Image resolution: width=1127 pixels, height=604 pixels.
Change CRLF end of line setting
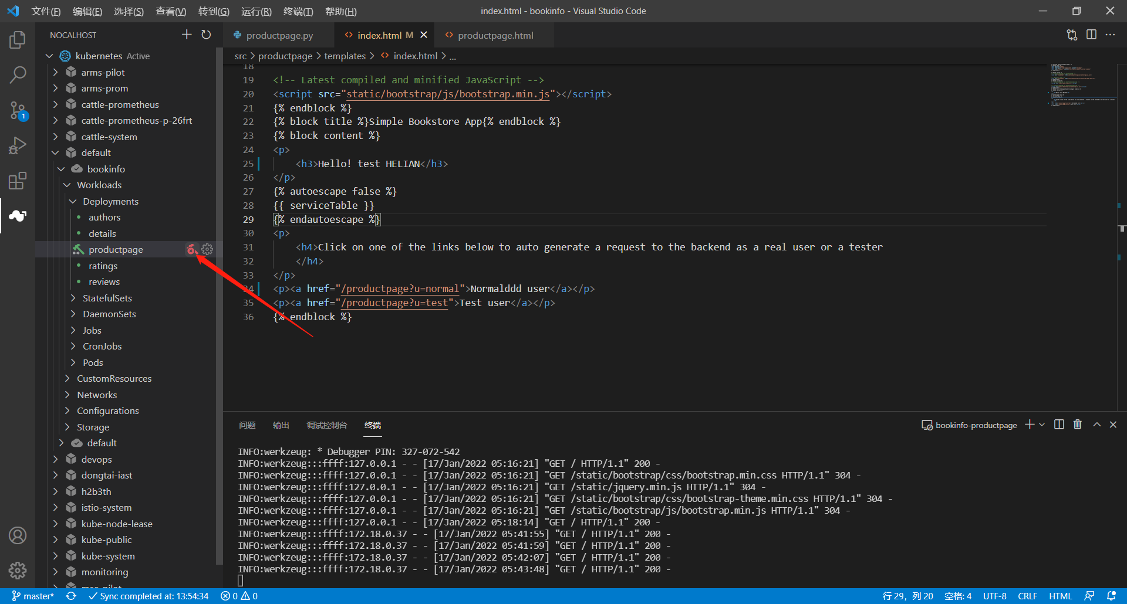coord(1027,596)
